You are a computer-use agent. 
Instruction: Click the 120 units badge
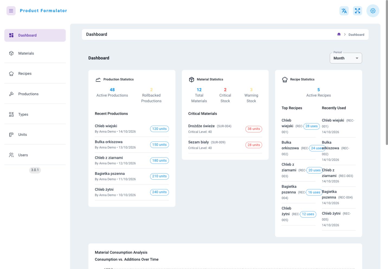pos(159,129)
